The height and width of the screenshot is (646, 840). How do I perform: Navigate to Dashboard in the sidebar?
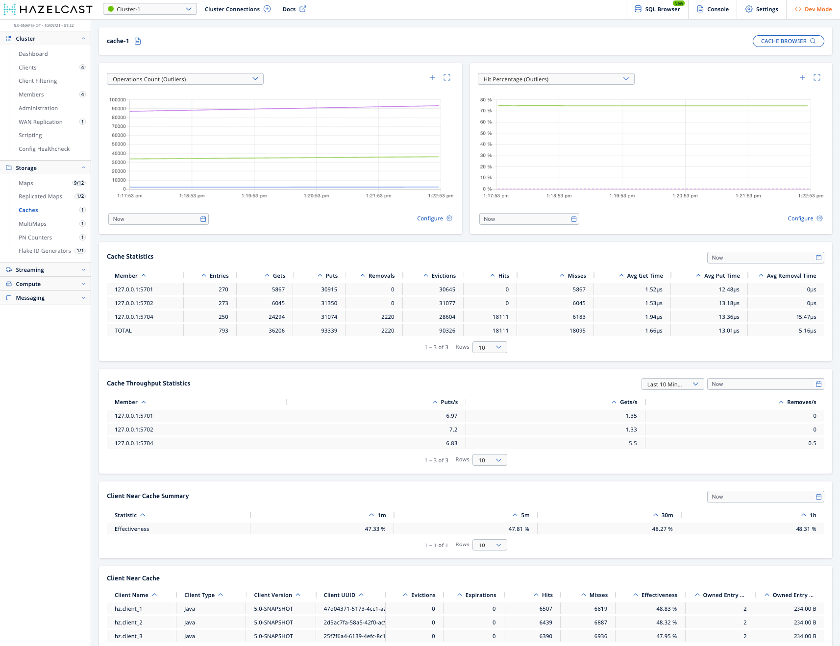[x=33, y=54]
